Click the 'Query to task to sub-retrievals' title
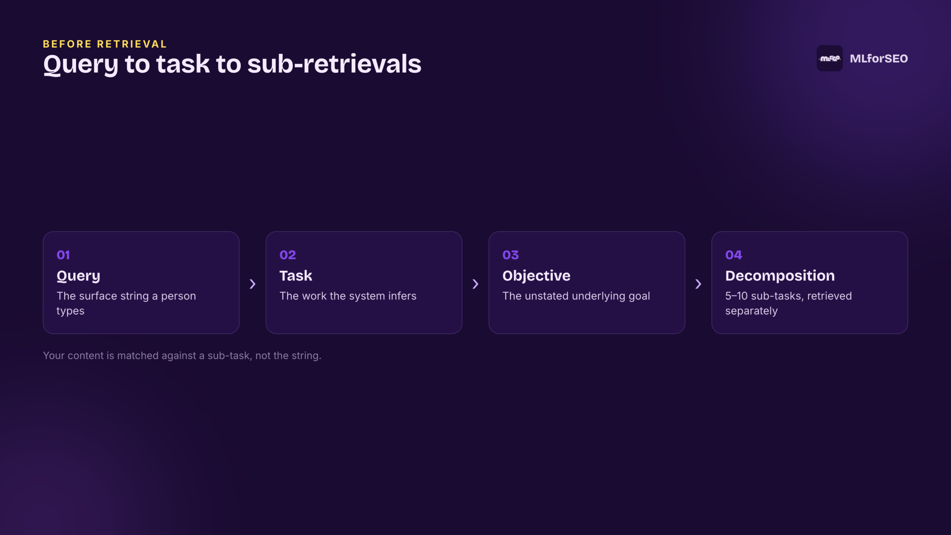The height and width of the screenshot is (535, 951). tap(232, 64)
